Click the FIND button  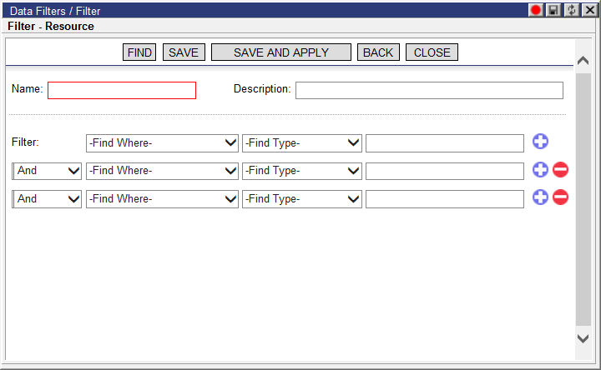[139, 52]
